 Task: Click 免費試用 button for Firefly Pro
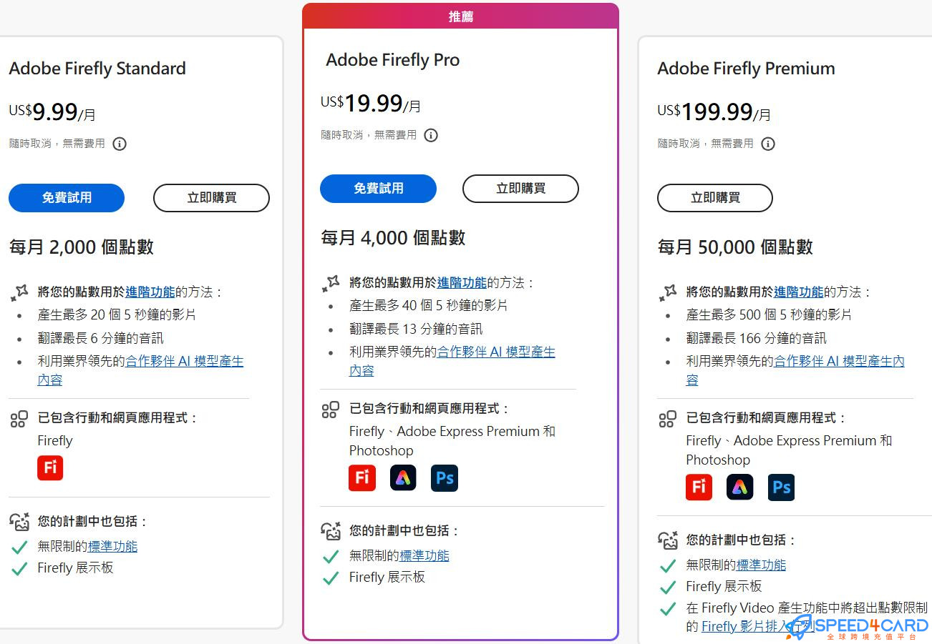(379, 188)
